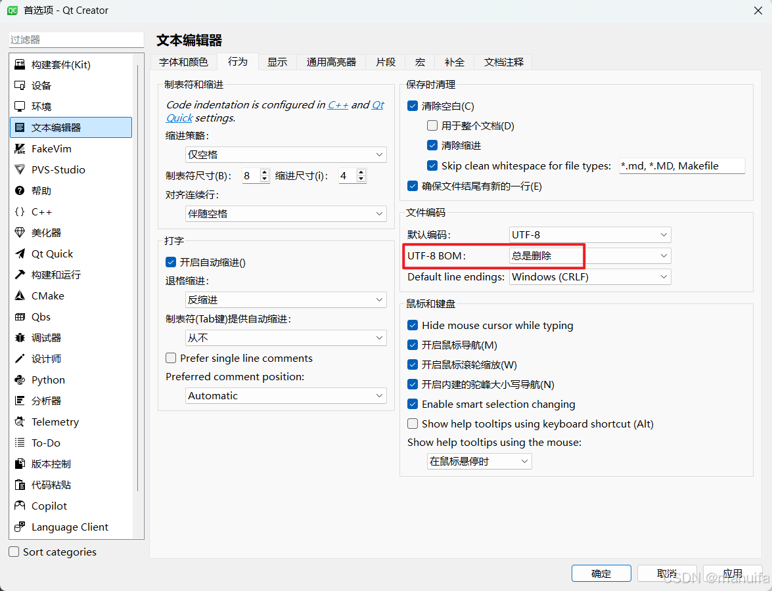Toggle the clean whitespace 清除空白(C) checkbox
772x591 pixels.
click(413, 106)
